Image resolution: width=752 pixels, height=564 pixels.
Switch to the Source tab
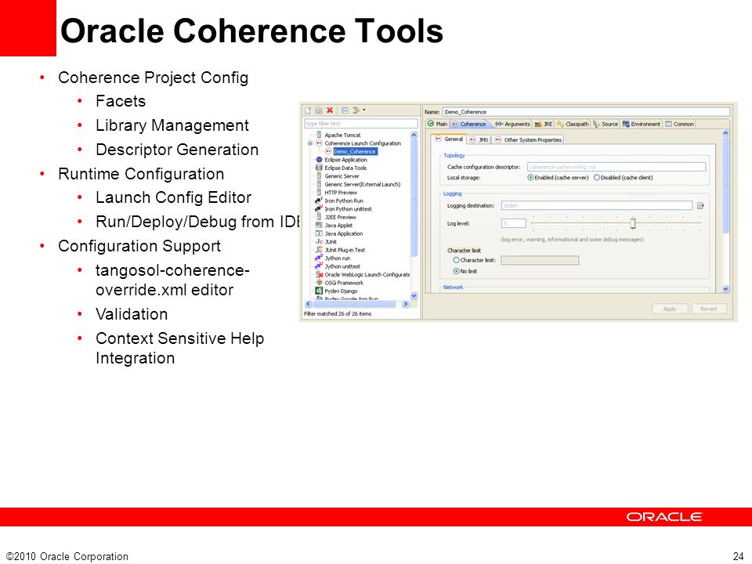606,124
